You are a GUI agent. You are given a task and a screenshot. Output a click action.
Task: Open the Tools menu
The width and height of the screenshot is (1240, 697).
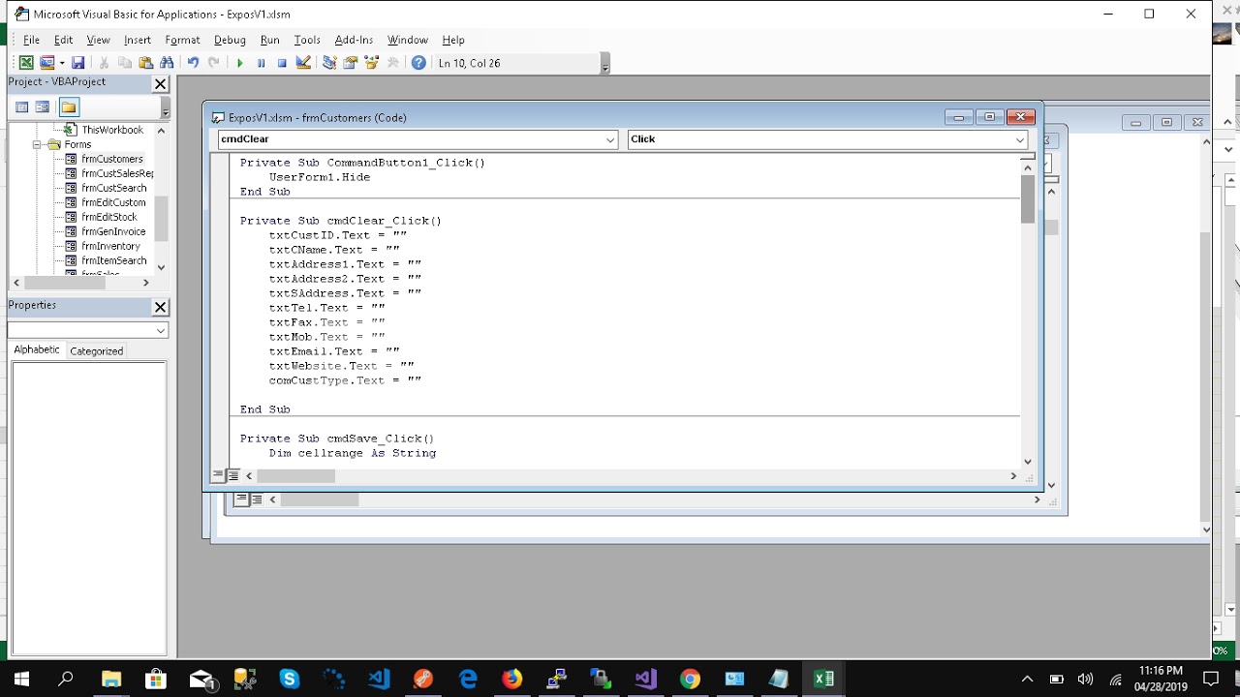pyautogui.click(x=307, y=40)
